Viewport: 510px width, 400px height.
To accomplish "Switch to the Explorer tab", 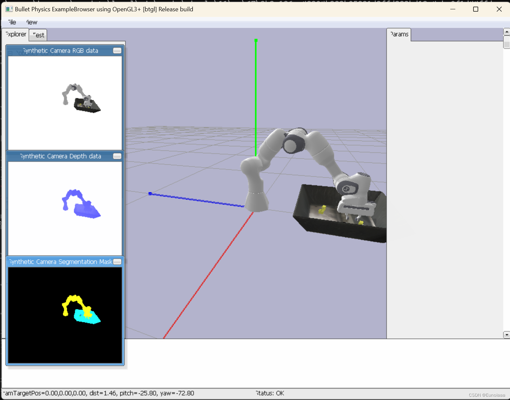I will click(x=16, y=34).
